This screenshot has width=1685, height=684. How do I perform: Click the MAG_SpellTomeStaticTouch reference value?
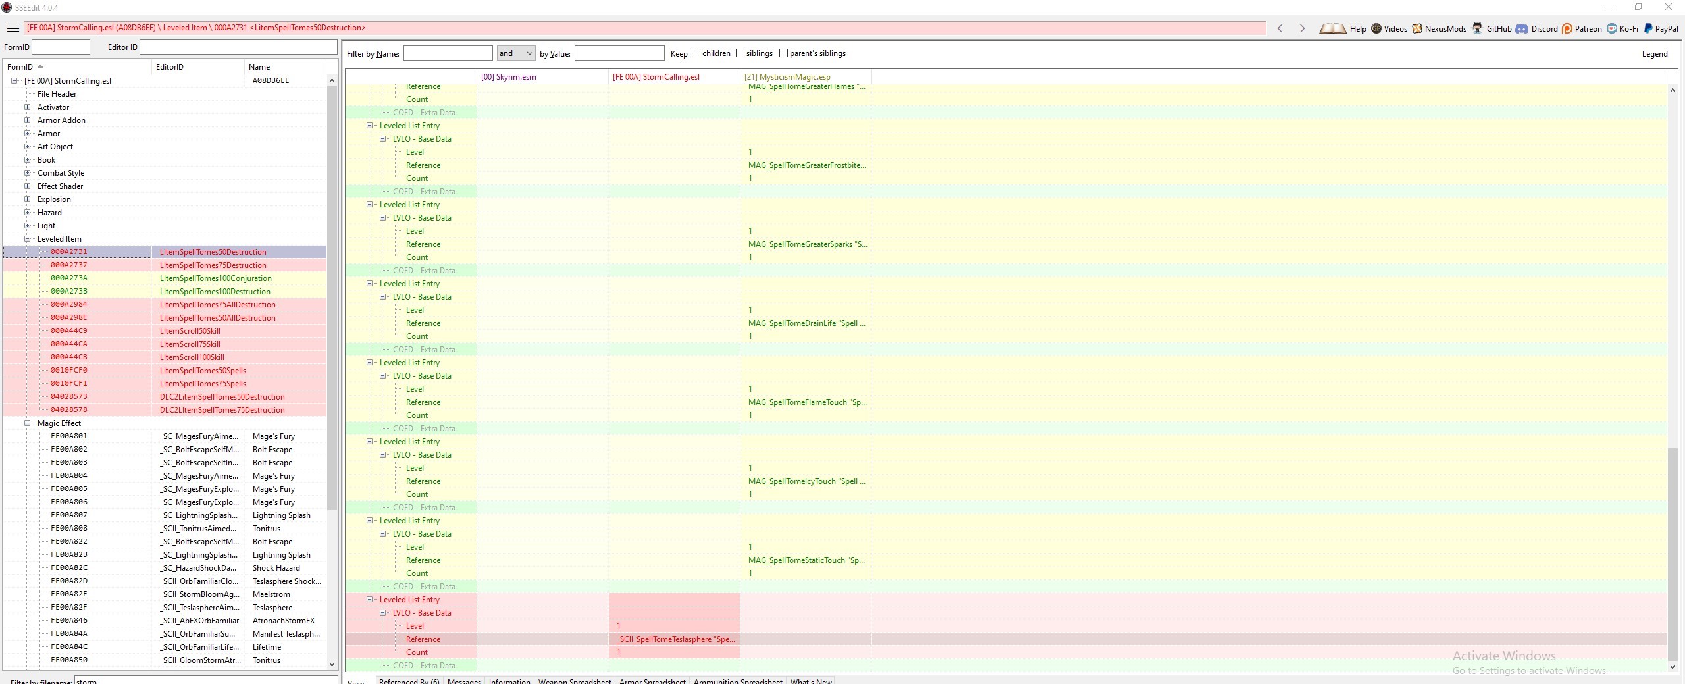pyautogui.click(x=807, y=560)
